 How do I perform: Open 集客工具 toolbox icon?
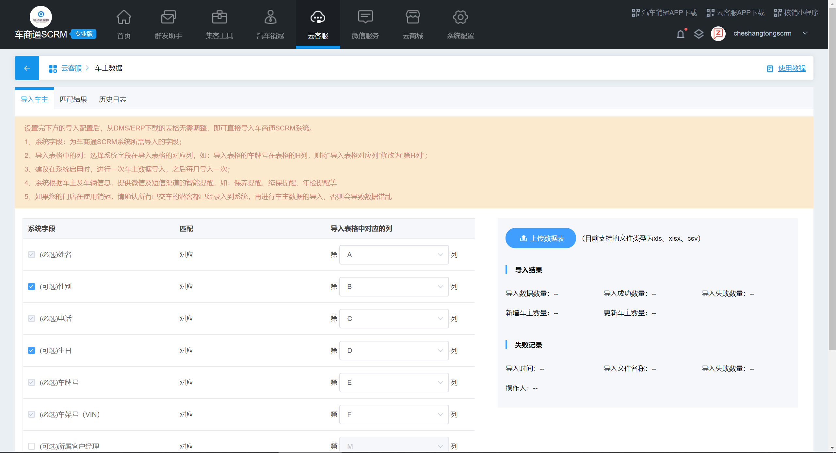(x=219, y=18)
